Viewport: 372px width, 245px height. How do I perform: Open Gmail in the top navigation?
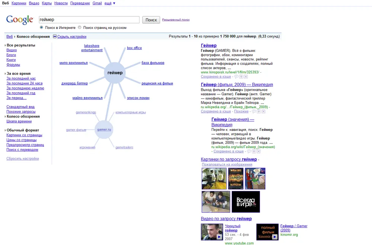point(97,3)
